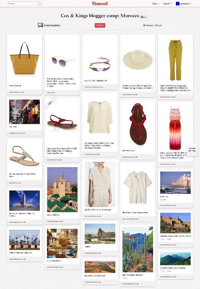Open the Emily Knightley profile link
The image size is (200, 289).
pos(52,25)
